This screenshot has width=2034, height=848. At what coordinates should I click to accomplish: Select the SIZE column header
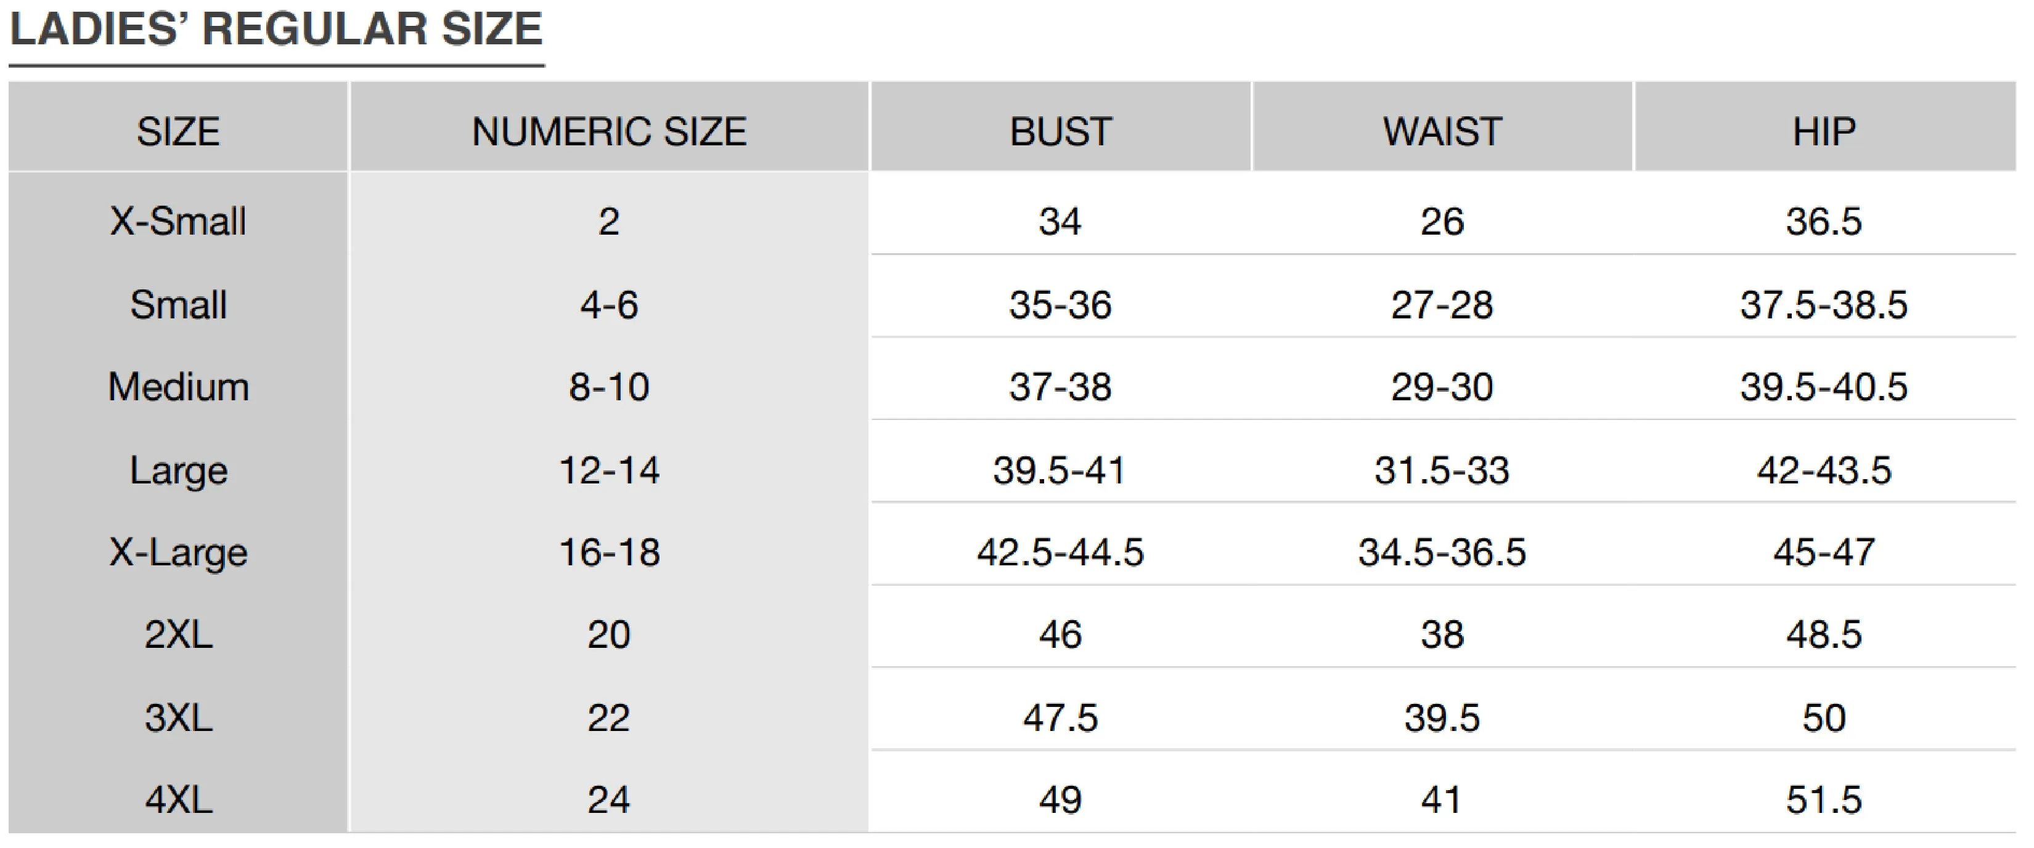click(179, 131)
